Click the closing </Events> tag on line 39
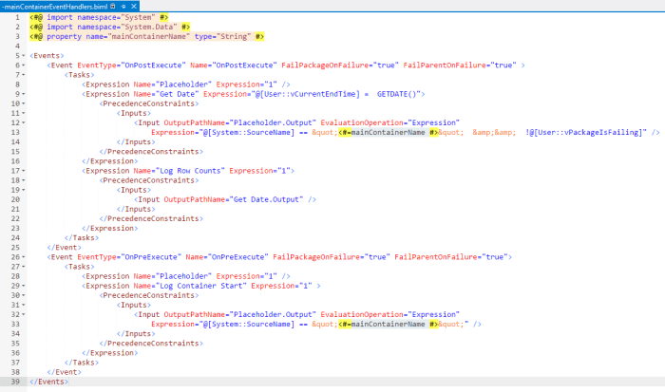Image resolution: width=665 pixels, height=392 pixels. 48,382
